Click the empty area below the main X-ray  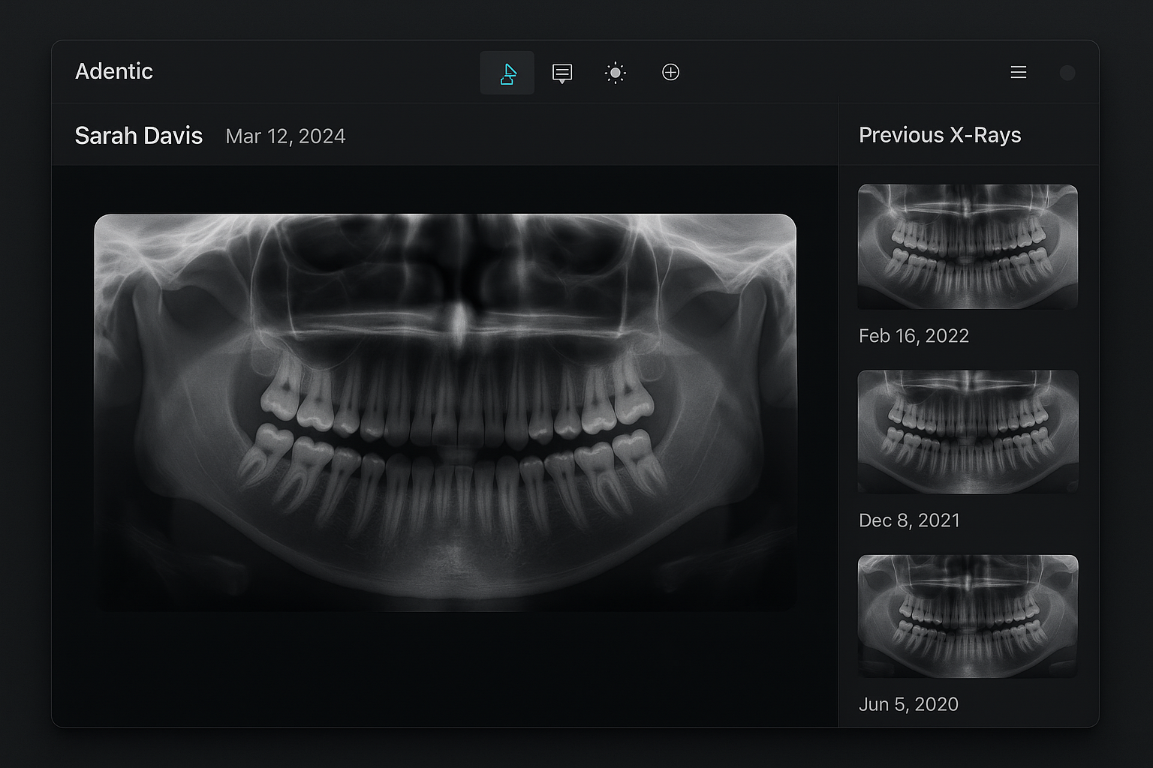point(444,667)
